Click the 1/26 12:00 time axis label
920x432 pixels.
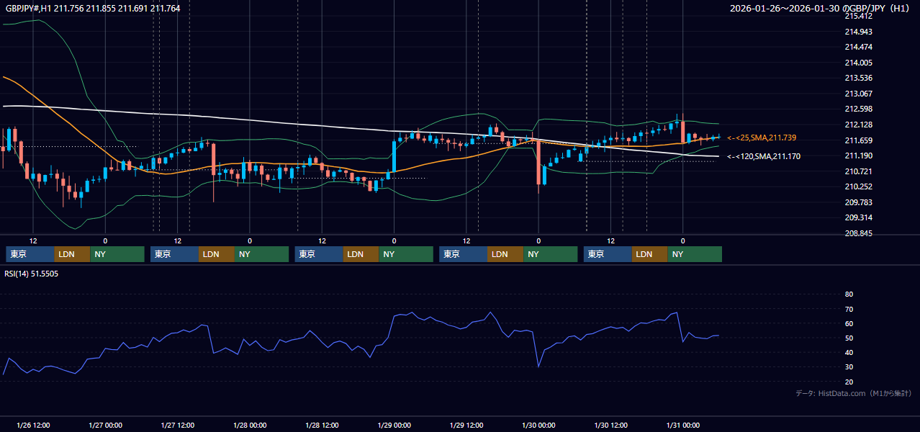pyautogui.click(x=33, y=425)
